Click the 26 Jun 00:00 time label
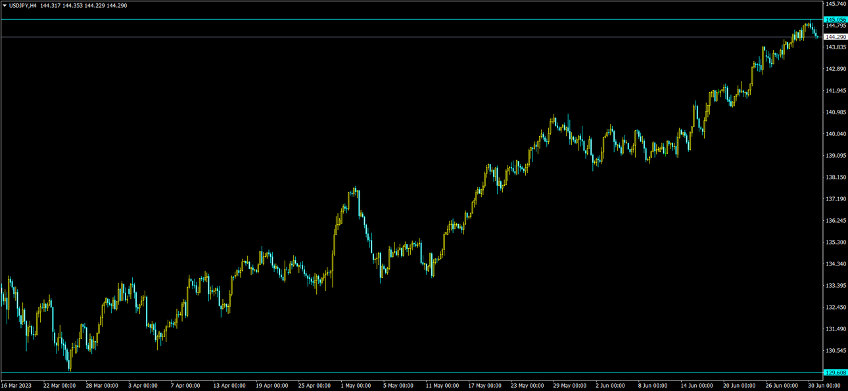The height and width of the screenshot is (391, 848). (780, 386)
